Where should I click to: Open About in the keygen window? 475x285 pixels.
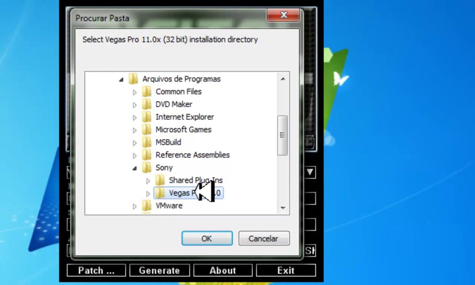coord(222,270)
